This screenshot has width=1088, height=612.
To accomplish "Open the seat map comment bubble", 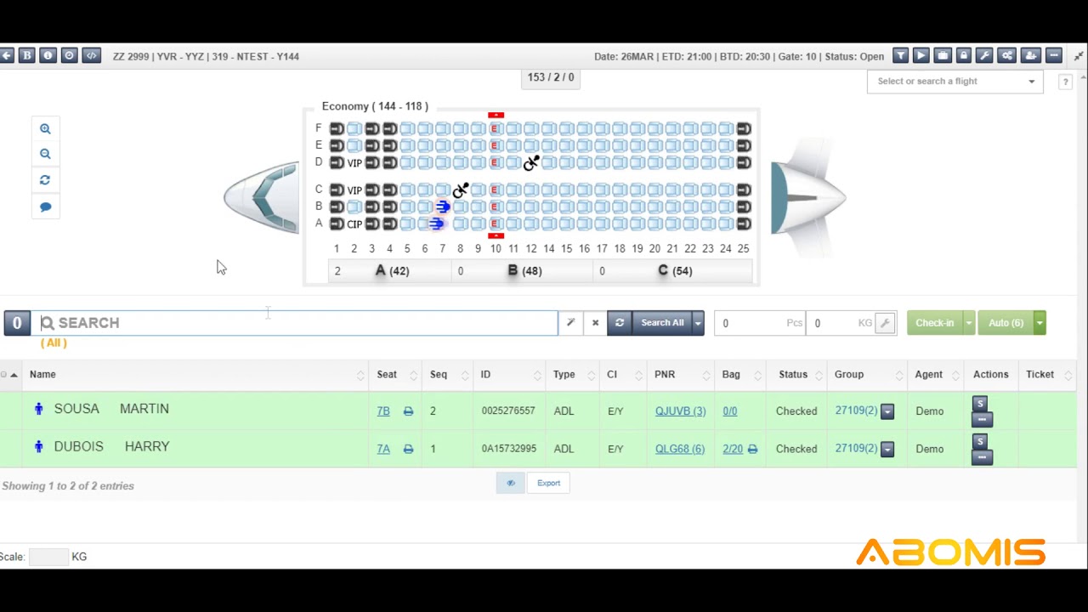I will (x=45, y=207).
